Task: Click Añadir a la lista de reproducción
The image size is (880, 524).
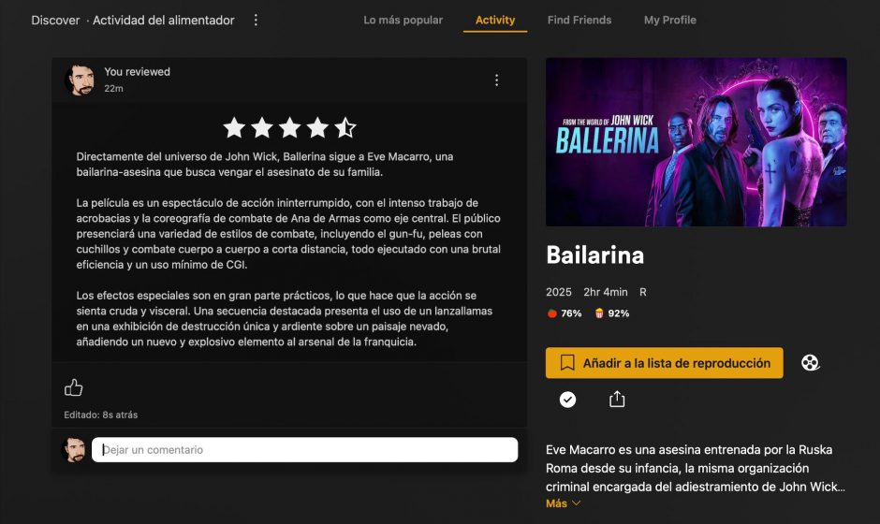Action: [x=664, y=363]
